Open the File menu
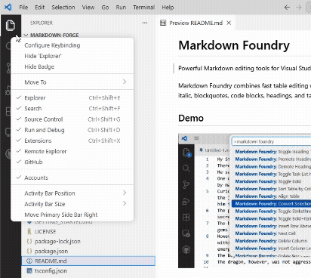 tap(23, 8)
